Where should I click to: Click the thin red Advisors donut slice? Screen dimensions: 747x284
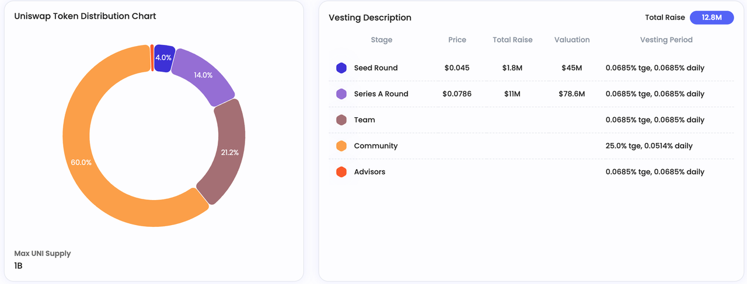pos(152,58)
